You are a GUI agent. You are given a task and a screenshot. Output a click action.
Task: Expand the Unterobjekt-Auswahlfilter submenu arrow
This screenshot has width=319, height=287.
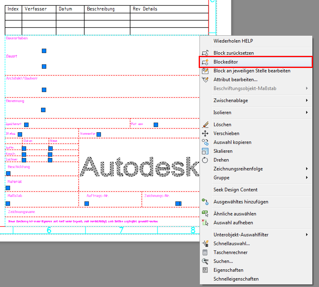(x=307, y=235)
